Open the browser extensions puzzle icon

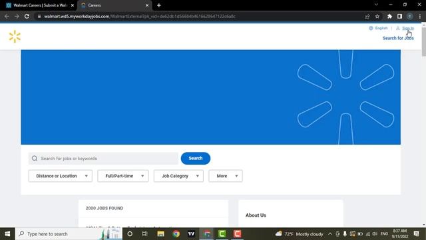389,16
